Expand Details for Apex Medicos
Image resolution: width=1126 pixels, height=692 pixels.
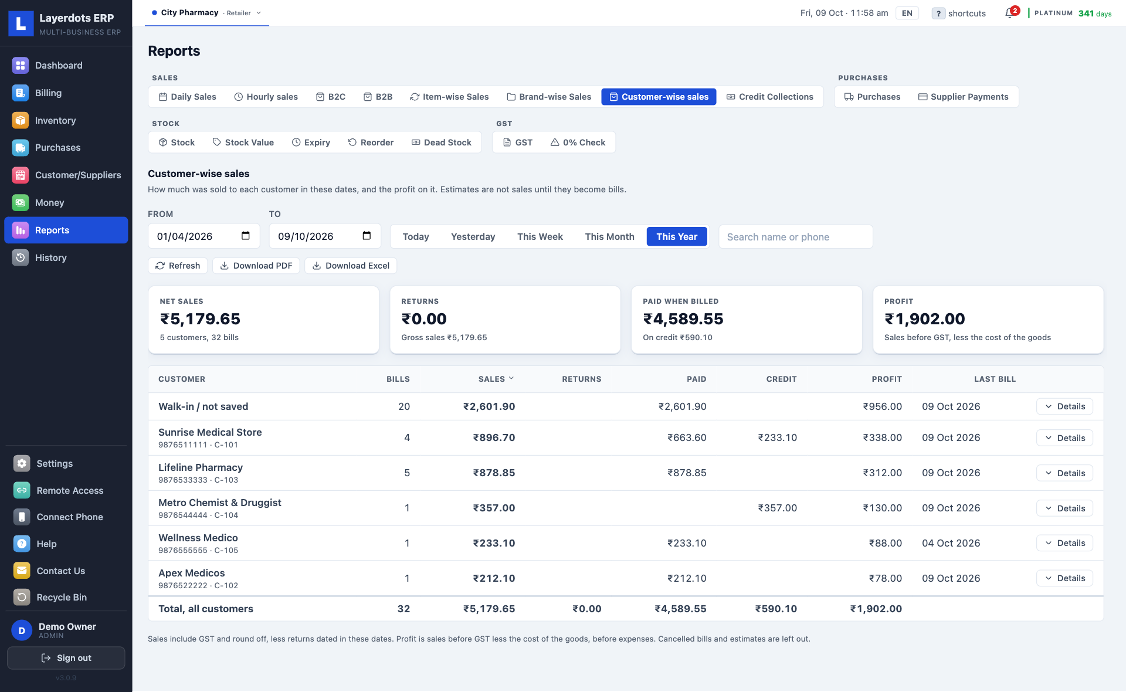click(x=1064, y=578)
